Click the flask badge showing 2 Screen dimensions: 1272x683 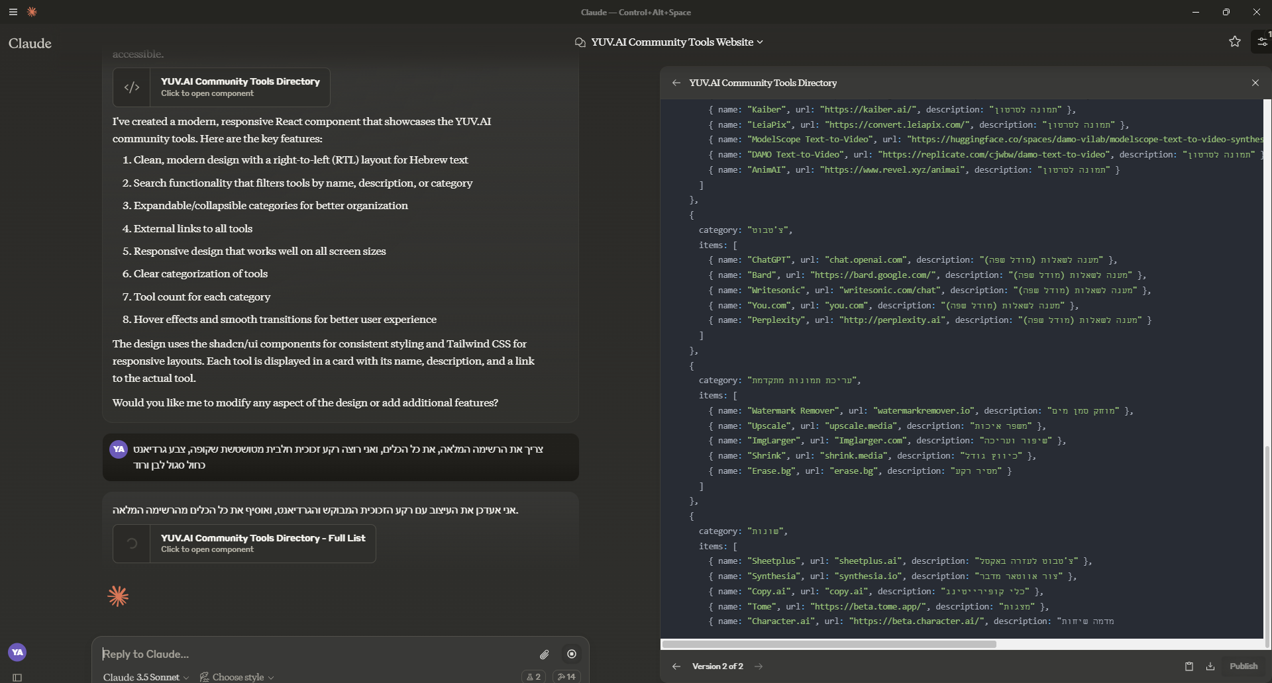(533, 676)
